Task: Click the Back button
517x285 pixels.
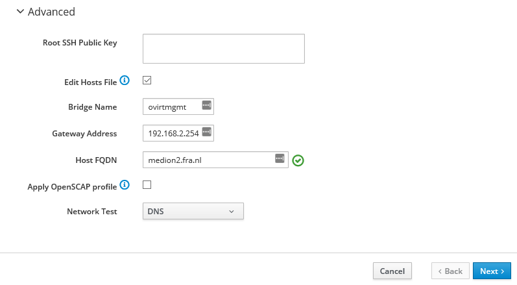Action: (450, 271)
